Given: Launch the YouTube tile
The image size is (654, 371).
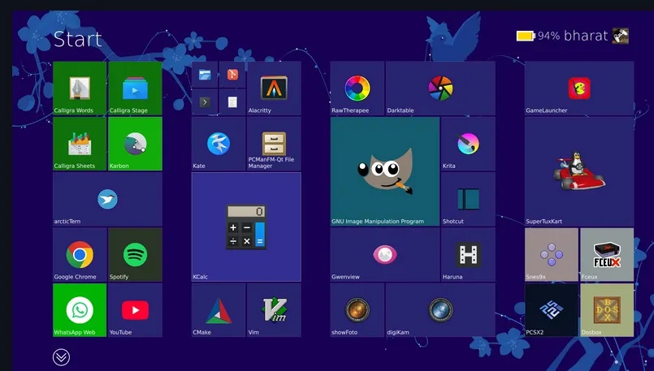Looking at the screenshot, I should point(135,310).
